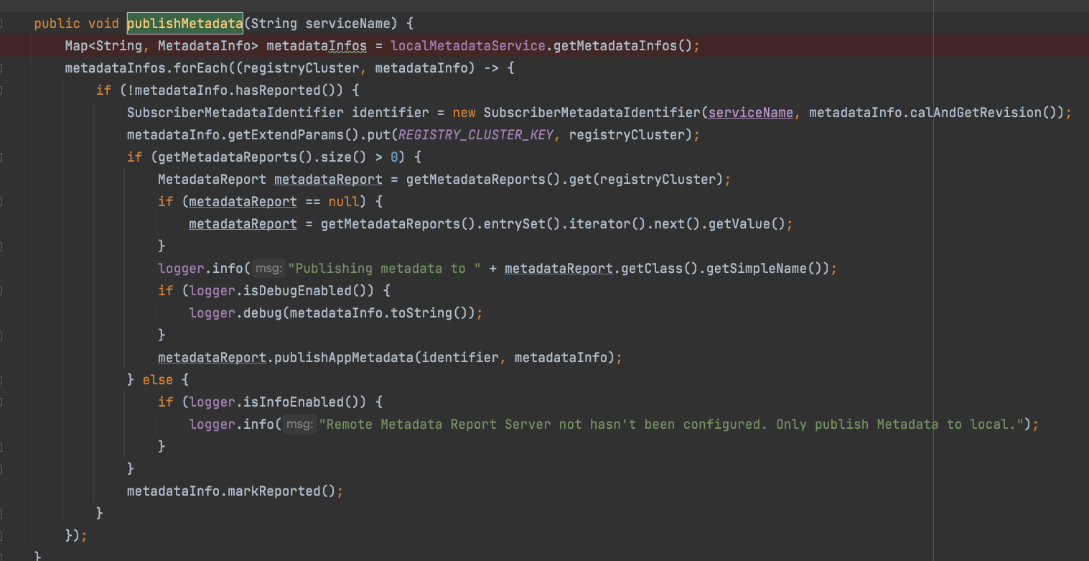This screenshot has height=561, width=1089.
Task: Click the 'public' keyword in the method signature
Action: tap(57, 23)
